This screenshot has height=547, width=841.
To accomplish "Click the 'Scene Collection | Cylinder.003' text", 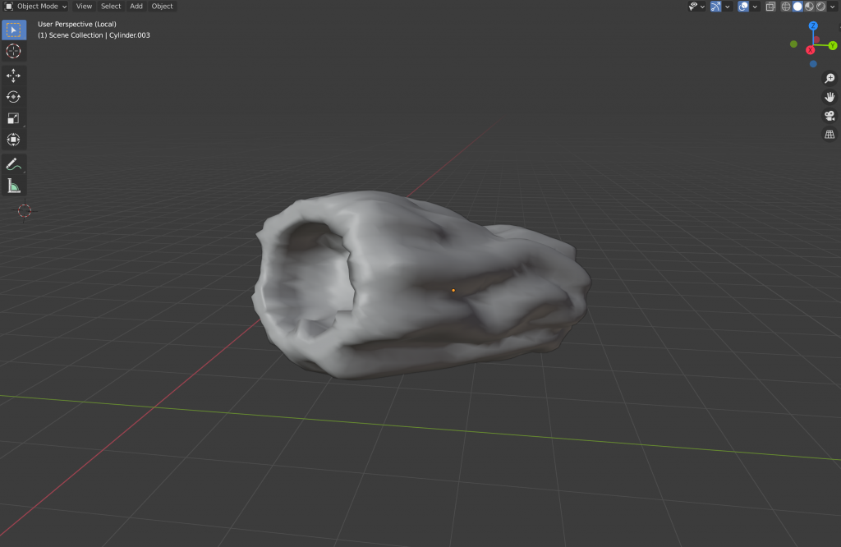I will click(x=99, y=35).
